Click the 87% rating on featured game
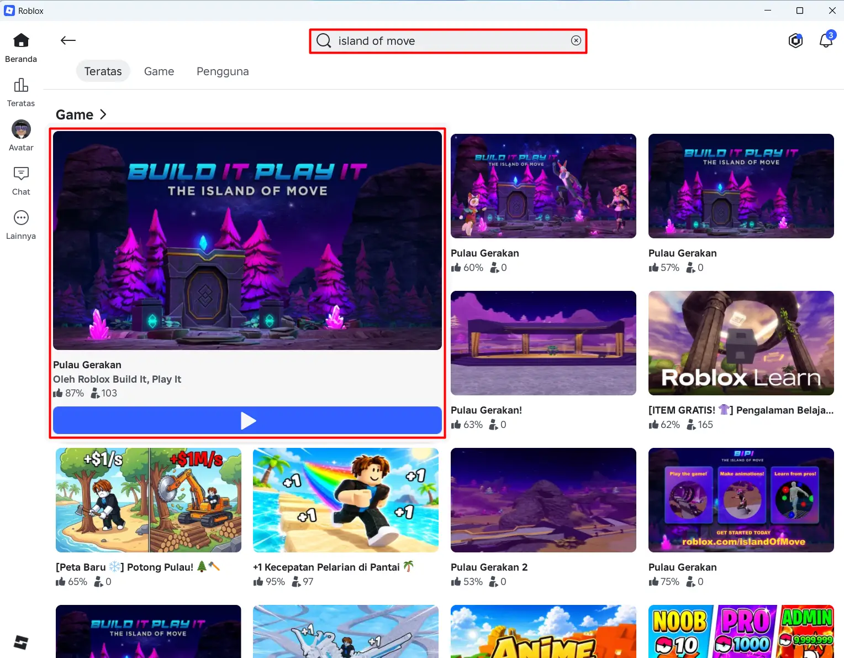Viewport: 844px width, 658px height. 68,393
